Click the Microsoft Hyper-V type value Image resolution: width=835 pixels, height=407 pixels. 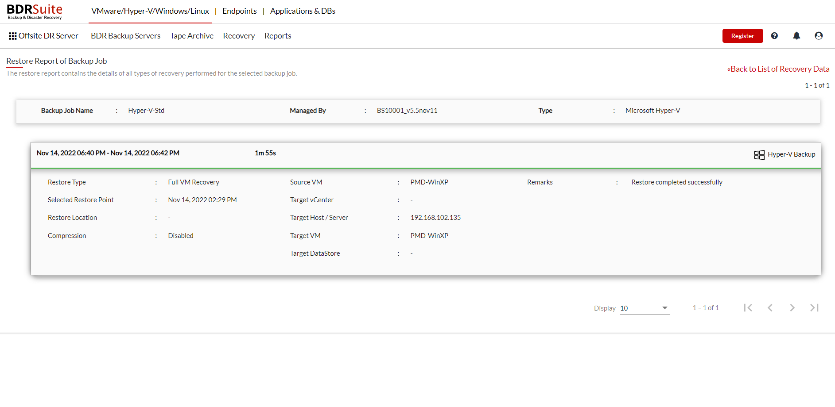(x=653, y=111)
